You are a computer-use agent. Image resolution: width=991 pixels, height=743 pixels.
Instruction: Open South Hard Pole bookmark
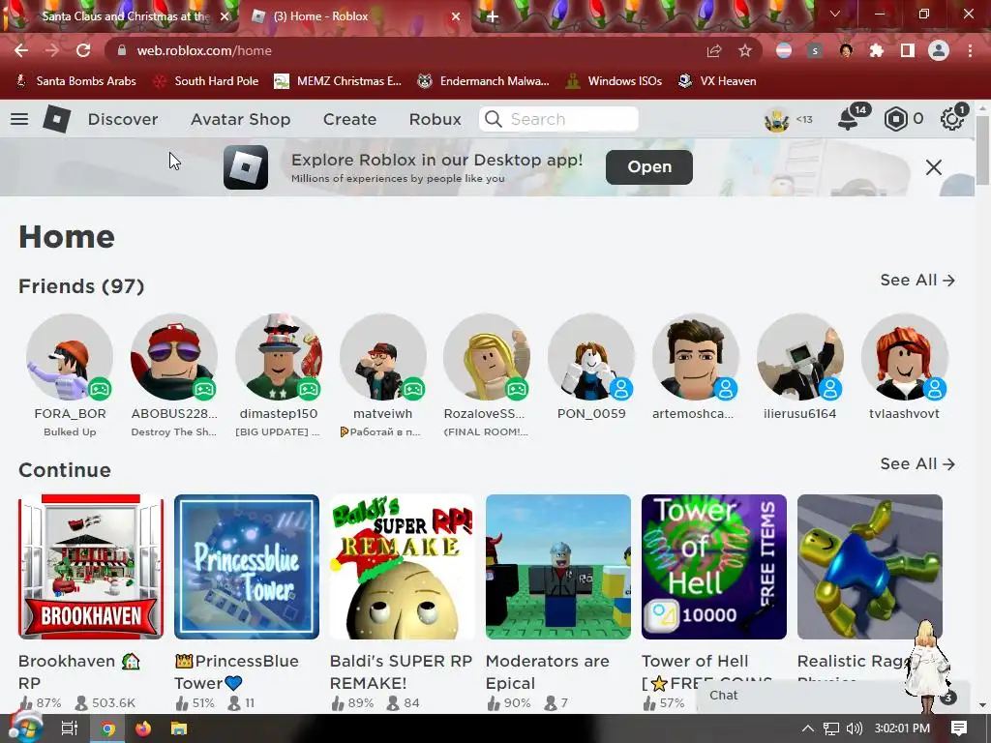click(x=207, y=81)
